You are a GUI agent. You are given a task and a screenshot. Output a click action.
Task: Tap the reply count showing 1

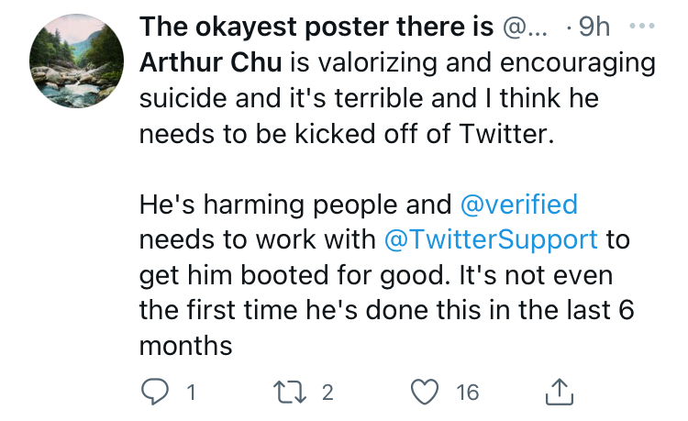coord(191,392)
